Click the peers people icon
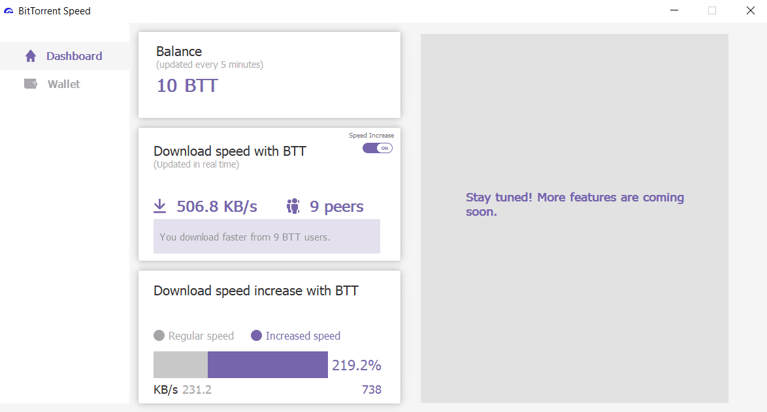Image resolution: width=767 pixels, height=412 pixels. tap(293, 207)
